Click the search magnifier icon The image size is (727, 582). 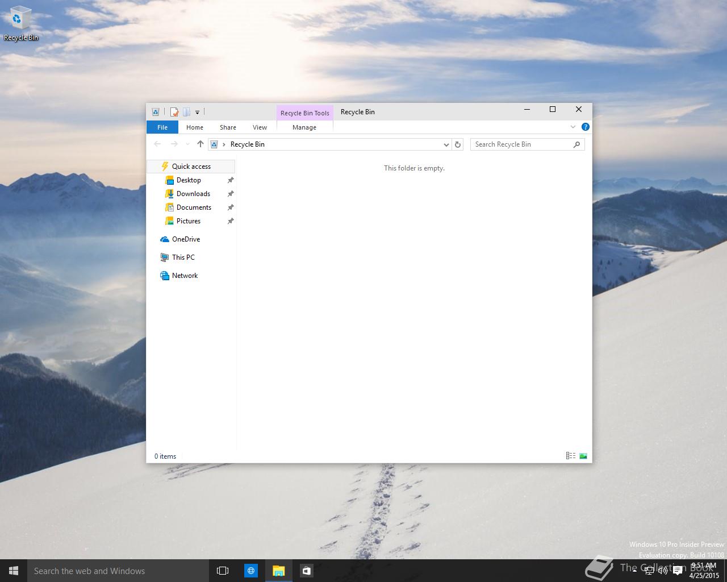pos(576,144)
